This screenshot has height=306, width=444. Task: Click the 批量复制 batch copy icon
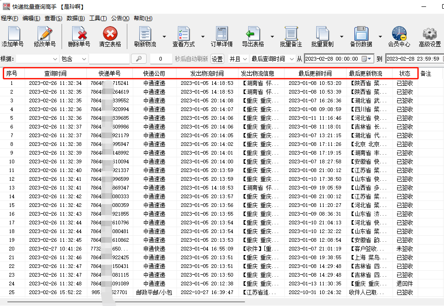(x=322, y=36)
